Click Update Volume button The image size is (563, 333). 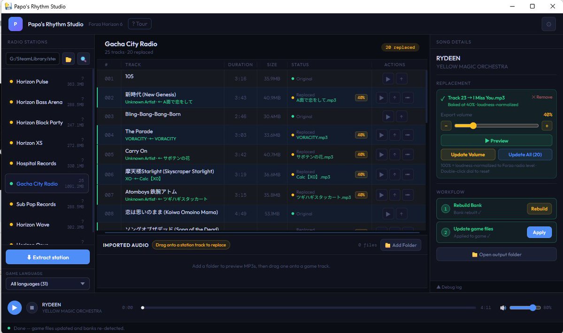tap(468, 154)
